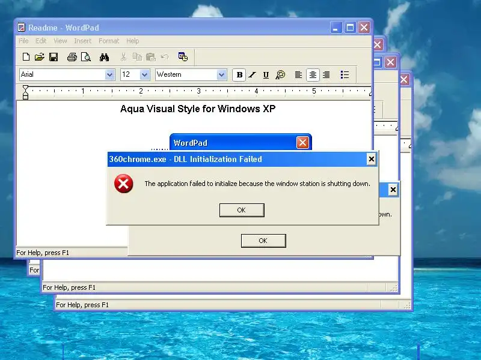The image size is (481, 360).
Task: Align text left
Action: point(298,74)
